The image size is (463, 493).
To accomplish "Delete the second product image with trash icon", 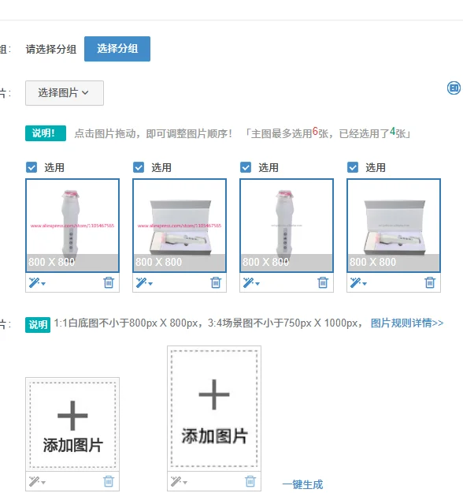I will (216, 282).
